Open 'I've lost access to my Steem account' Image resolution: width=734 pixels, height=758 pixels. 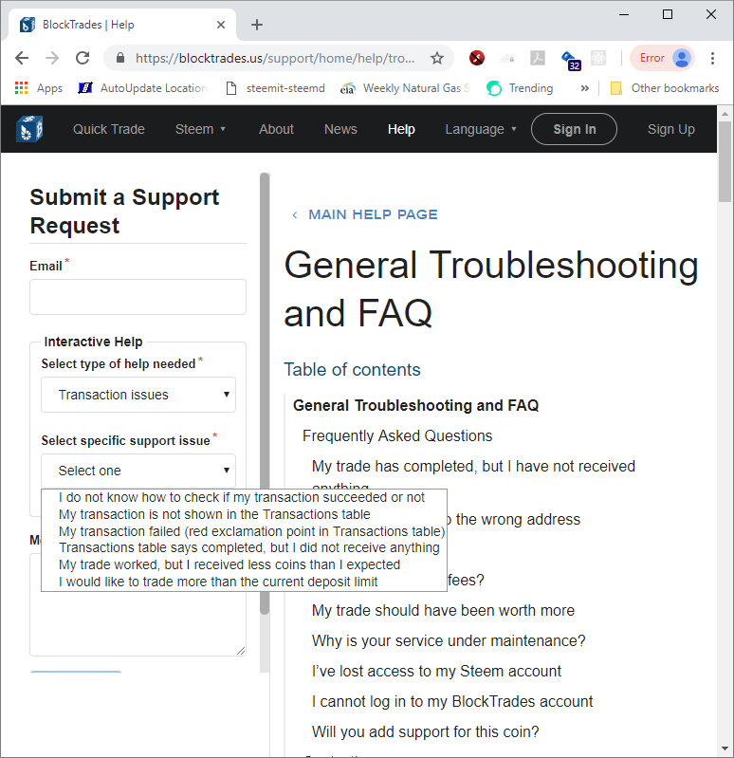(436, 672)
